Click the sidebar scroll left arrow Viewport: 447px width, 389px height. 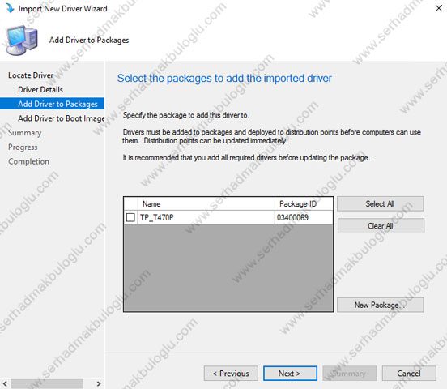tap(5, 384)
